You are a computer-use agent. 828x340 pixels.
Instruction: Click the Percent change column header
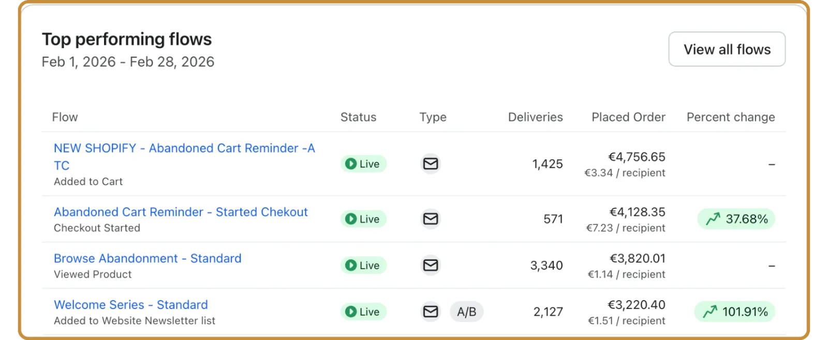tap(731, 117)
